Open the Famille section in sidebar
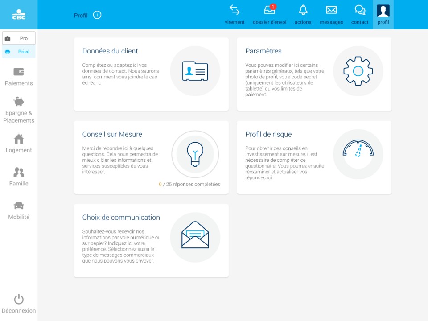Viewport: 428px width, 321px height. (x=19, y=177)
